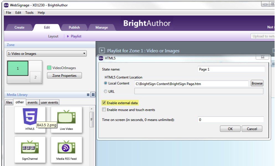Uncheck Enable external data checkbox

tap(104, 103)
